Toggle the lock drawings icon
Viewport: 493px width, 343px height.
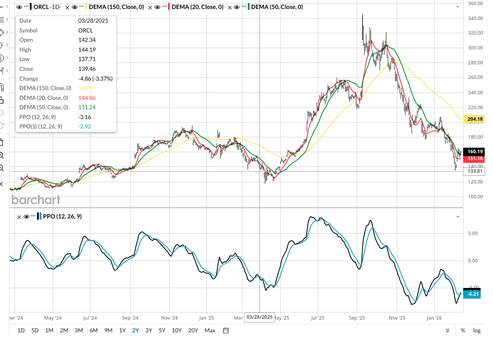(x=2, y=101)
